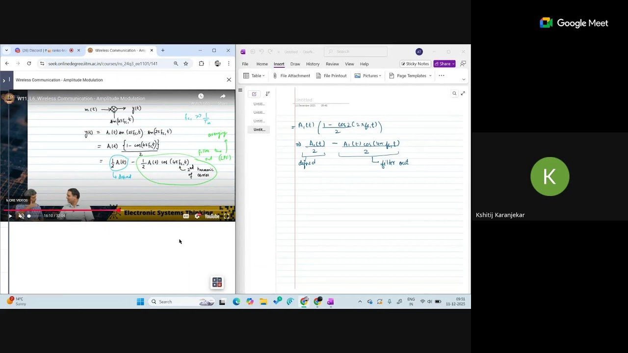The image size is (628, 353).
Task: Open OneNote View tab
Action: pyautogui.click(x=349, y=64)
